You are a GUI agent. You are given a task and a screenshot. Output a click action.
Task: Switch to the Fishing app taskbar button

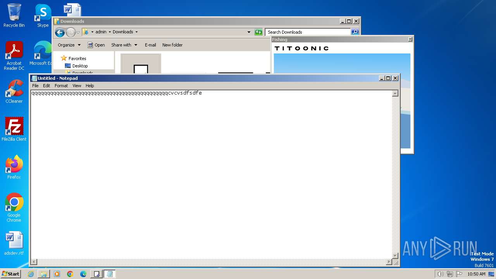(96, 274)
